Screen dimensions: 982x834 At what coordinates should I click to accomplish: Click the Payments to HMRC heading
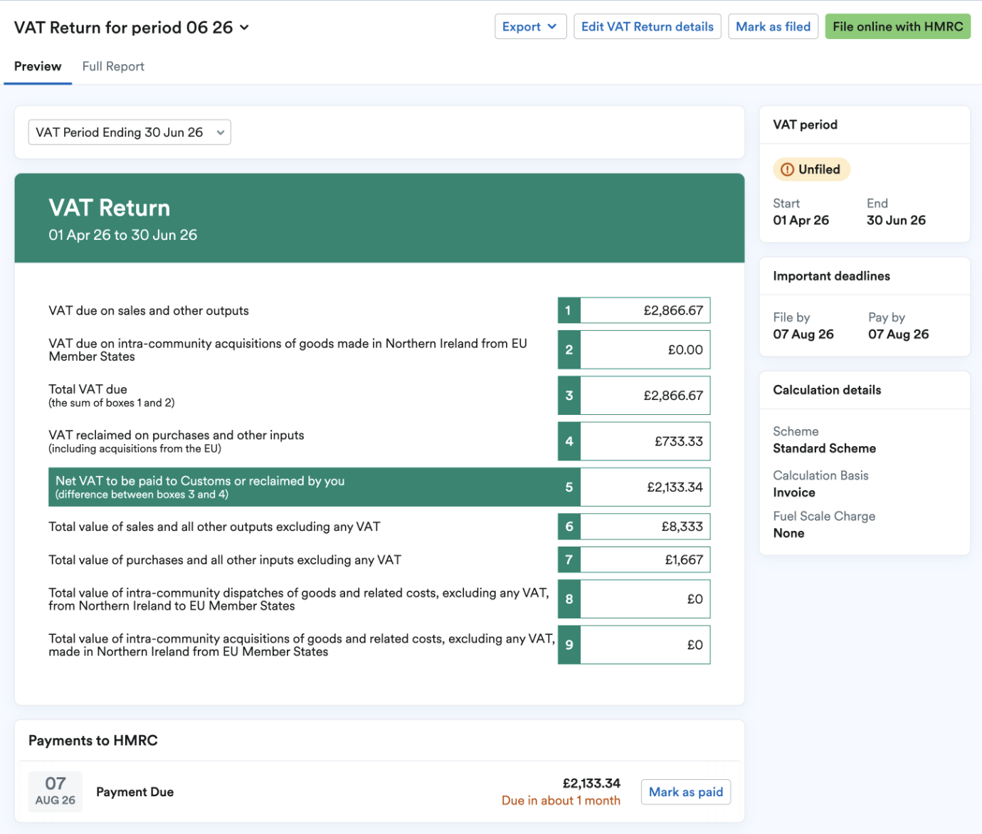coord(93,741)
